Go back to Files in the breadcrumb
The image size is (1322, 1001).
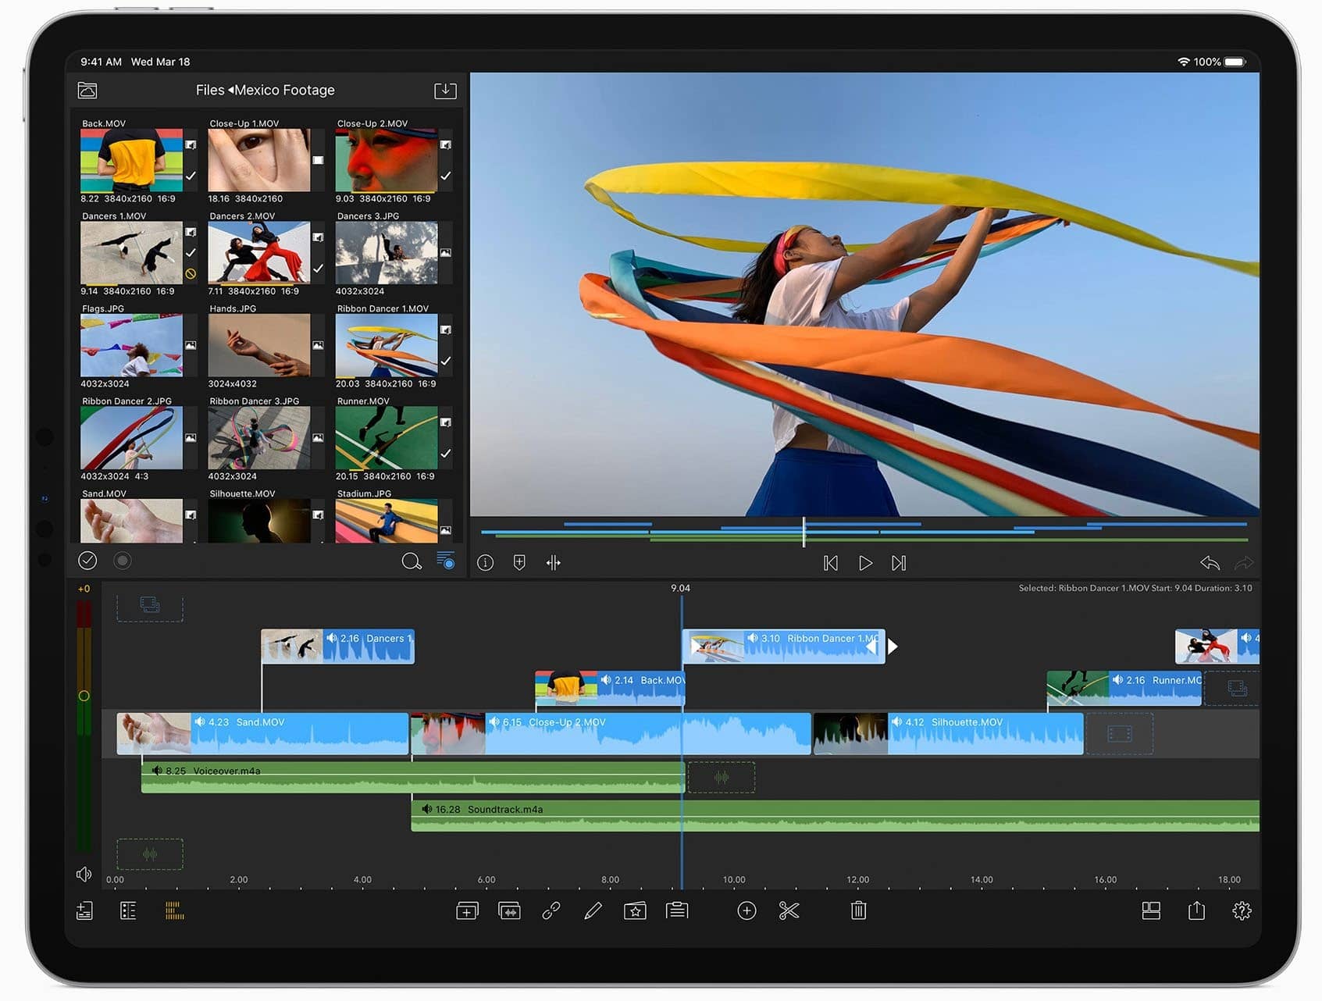coord(210,91)
